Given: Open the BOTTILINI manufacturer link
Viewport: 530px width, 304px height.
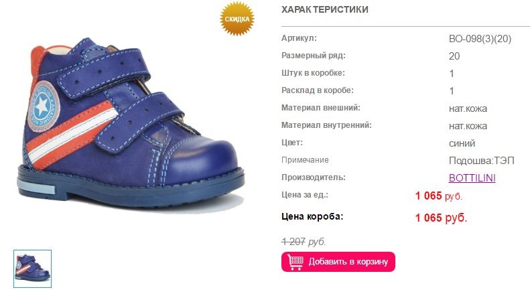Looking at the screenshot, I should [x=472, y=178].
